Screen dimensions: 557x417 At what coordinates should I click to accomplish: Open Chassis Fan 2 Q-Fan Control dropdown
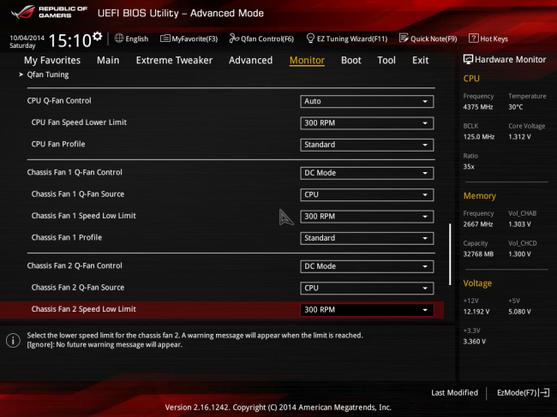coord(367,266)
